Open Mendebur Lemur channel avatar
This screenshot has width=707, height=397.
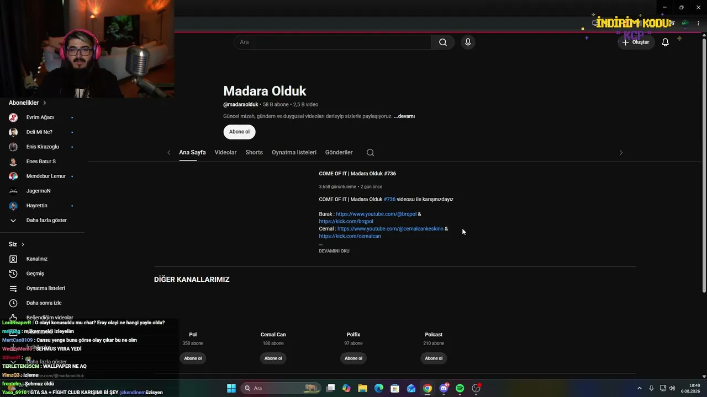coord(13,176)
